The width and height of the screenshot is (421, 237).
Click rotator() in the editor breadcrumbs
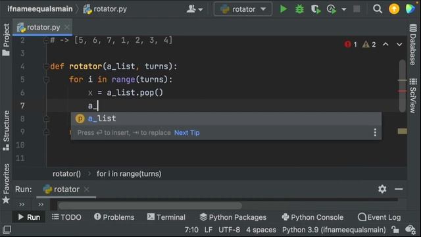coord(66,174)
